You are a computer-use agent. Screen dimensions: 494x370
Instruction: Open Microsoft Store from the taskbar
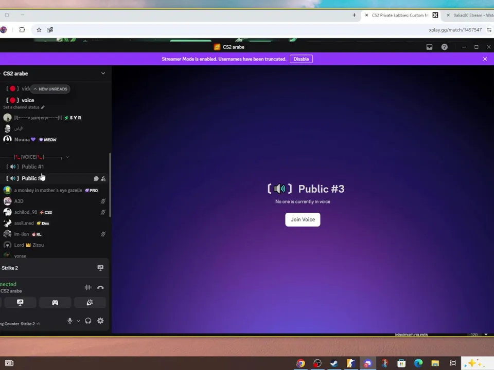click(x=401, y=363)
